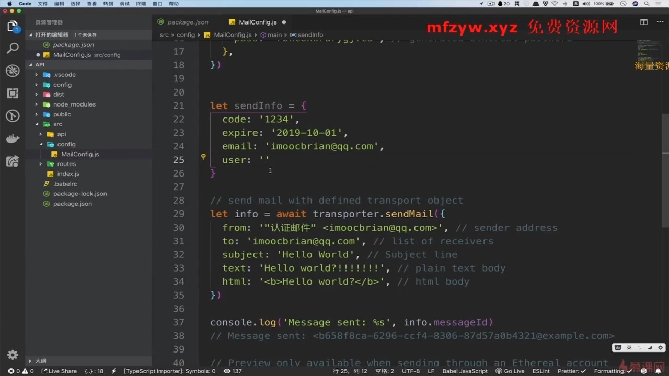The image size is (669, 376).
Task: Click the Formatting status bar item
Action: (x=613, y=371)
